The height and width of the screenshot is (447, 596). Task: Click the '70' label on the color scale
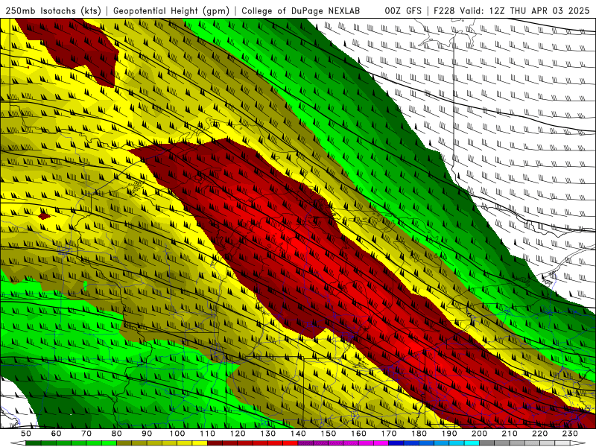tap(86, 434)
